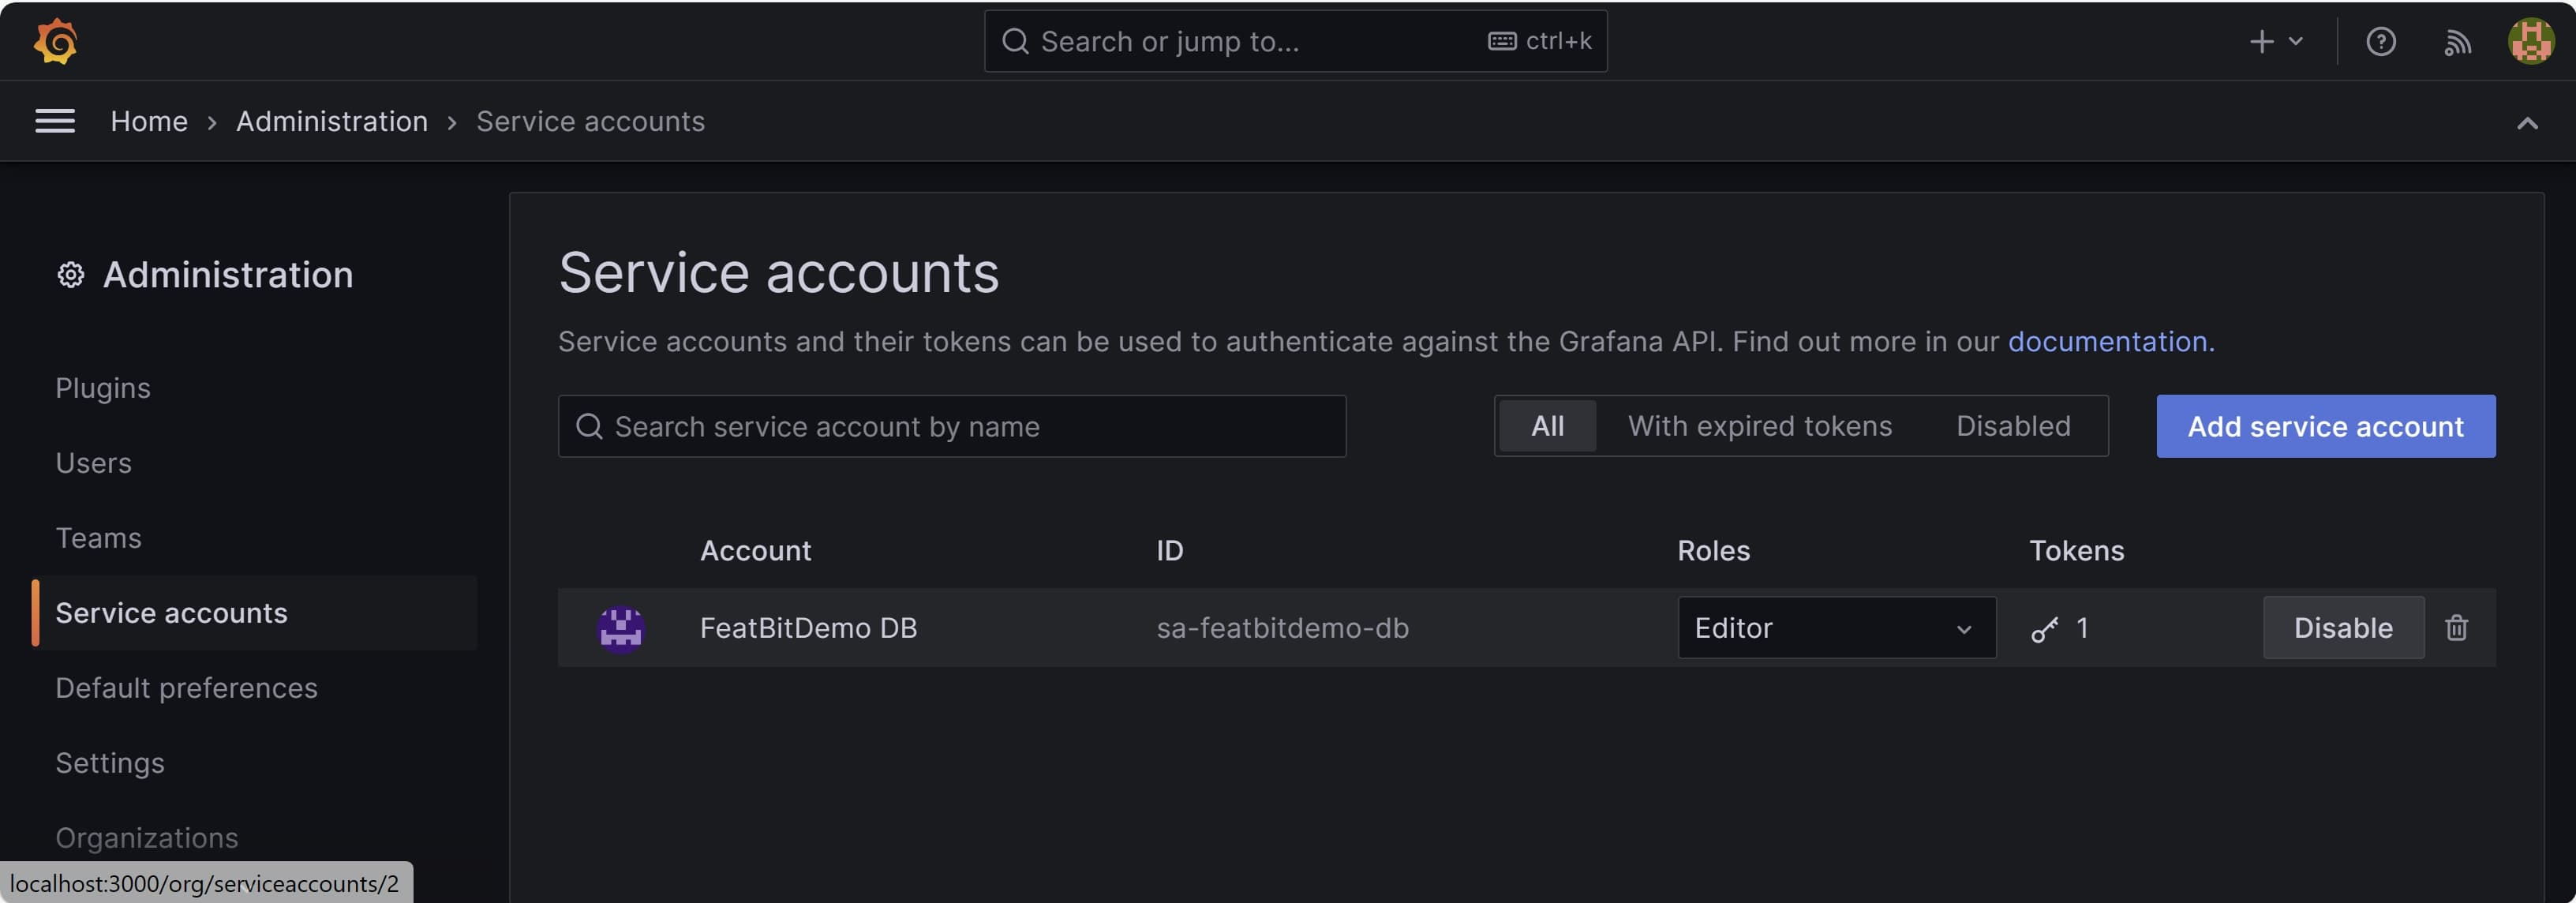Open the hamburger navigation menu

(x=55, y=121)
